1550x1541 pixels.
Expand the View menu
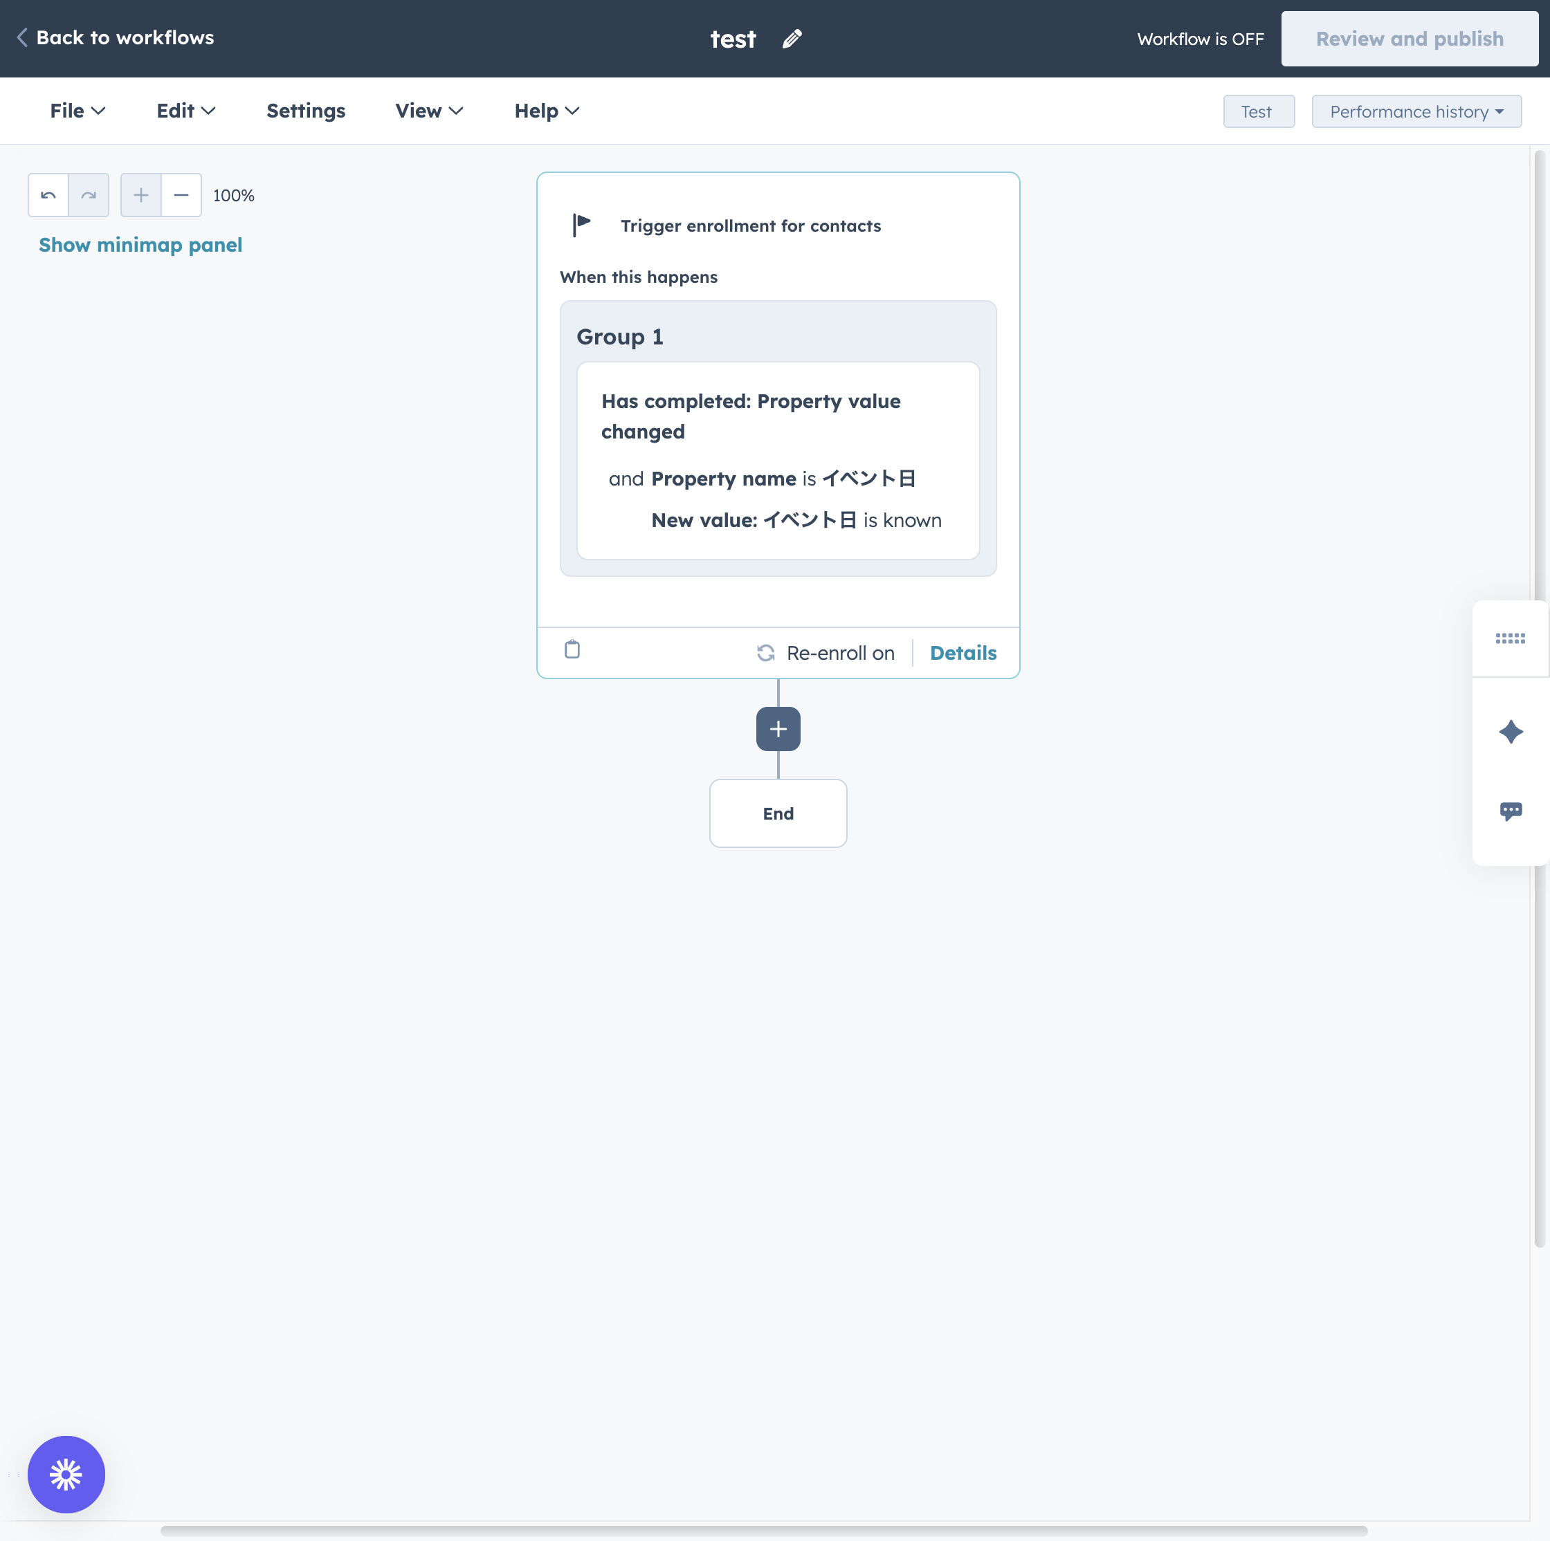point(428,111)
